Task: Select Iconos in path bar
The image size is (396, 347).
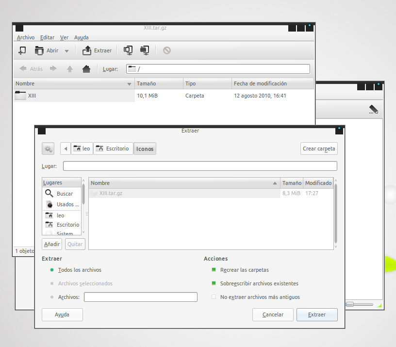Action: [145, 149]
